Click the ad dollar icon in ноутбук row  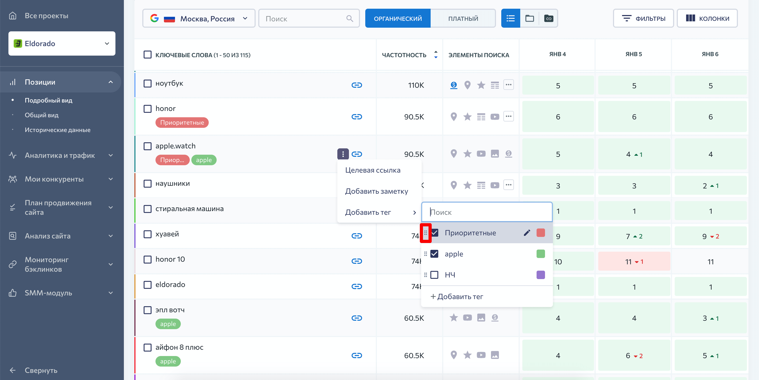click(454, 85)
